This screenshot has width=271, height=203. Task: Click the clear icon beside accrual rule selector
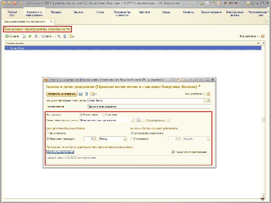click(138, 120)
